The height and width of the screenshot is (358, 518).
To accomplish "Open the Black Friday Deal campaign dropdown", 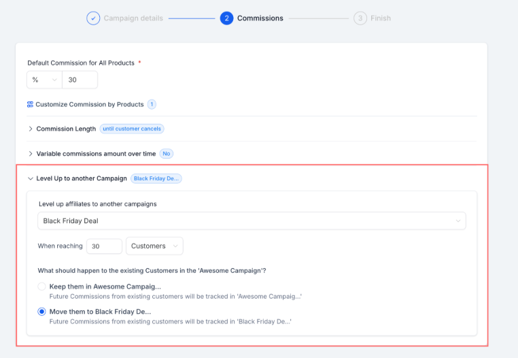I will pyautogui.click(x=252, y=221).
